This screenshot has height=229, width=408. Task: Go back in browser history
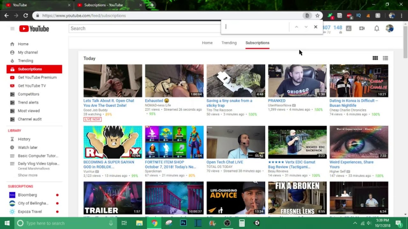(x=7, y=15)
